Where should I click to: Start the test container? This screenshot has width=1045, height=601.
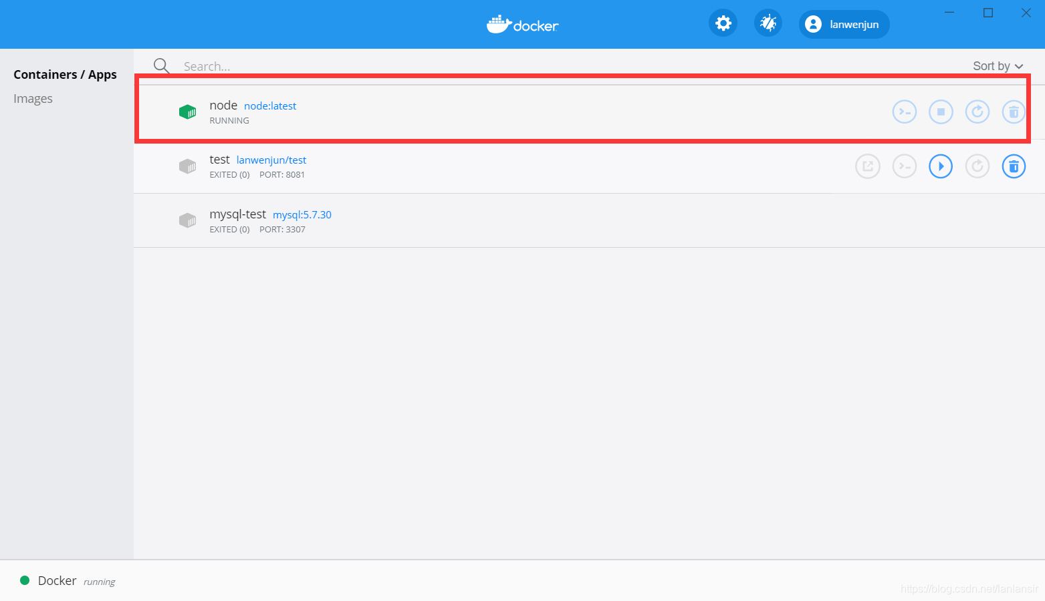click(941, 166)
